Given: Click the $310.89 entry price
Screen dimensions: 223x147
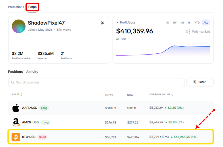Looking at the screenshot, I should [x=111, y=108].
